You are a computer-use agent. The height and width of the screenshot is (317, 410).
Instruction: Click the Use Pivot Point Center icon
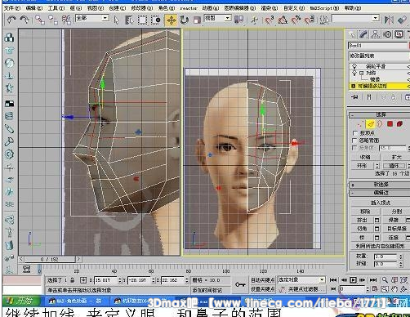point(238,20)
